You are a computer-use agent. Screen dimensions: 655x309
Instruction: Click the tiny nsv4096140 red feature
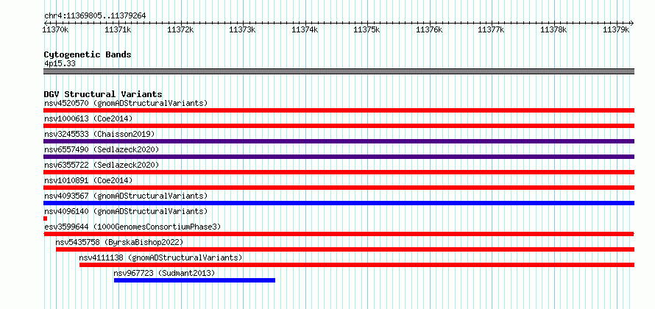(x=45, y=219)
